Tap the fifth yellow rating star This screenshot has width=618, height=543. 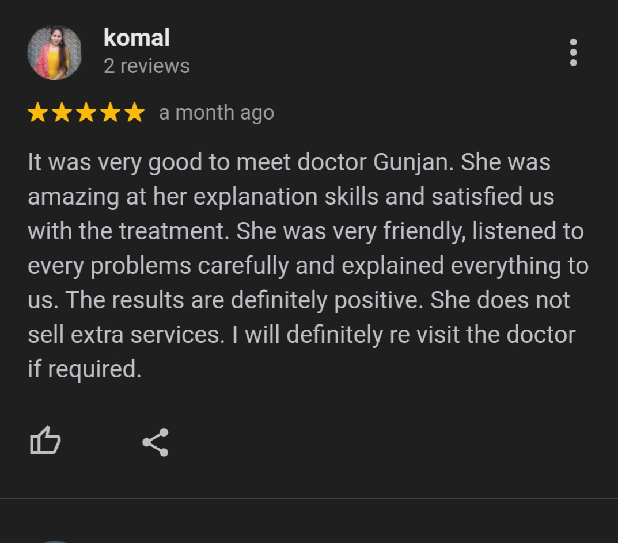(x=135, y=113)
